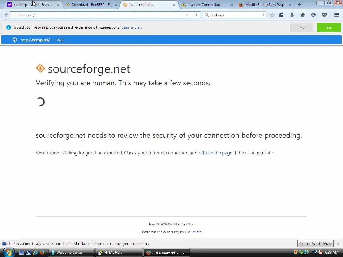Submit search with the search bar arrow
Screen dimensions: 343x257
pyautogui.click(x=263, y=15)
